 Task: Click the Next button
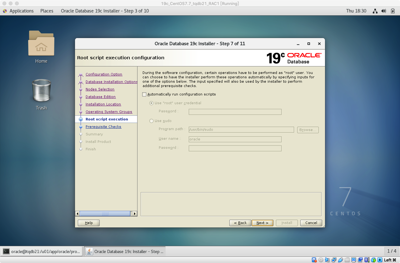pos(262,223)
